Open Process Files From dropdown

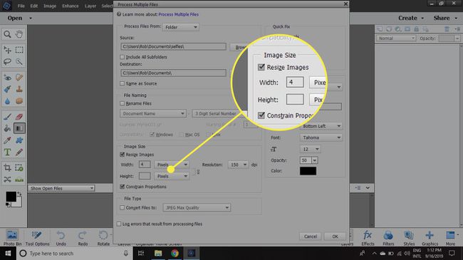coord(181,27)
